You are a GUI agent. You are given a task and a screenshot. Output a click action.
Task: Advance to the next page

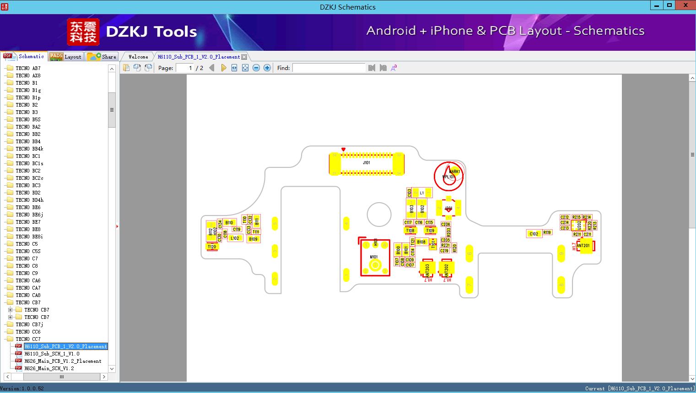[x=224, y=68]
